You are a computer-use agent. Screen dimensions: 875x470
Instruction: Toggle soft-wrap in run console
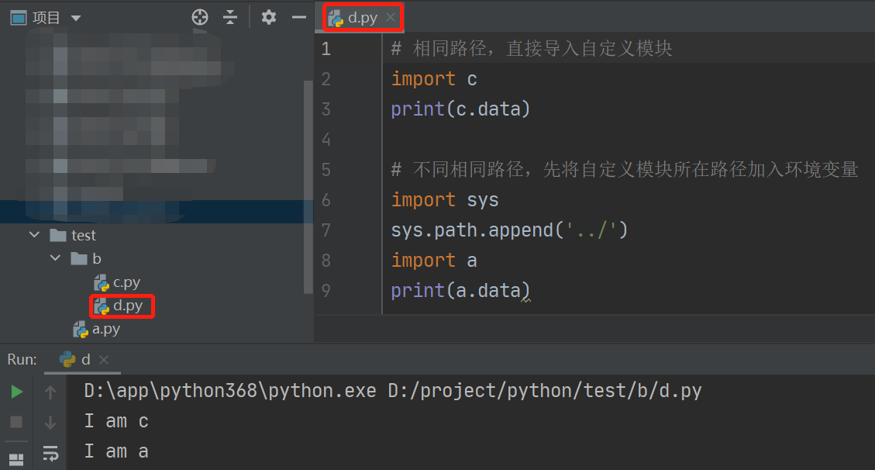click(x=50, y=453)
